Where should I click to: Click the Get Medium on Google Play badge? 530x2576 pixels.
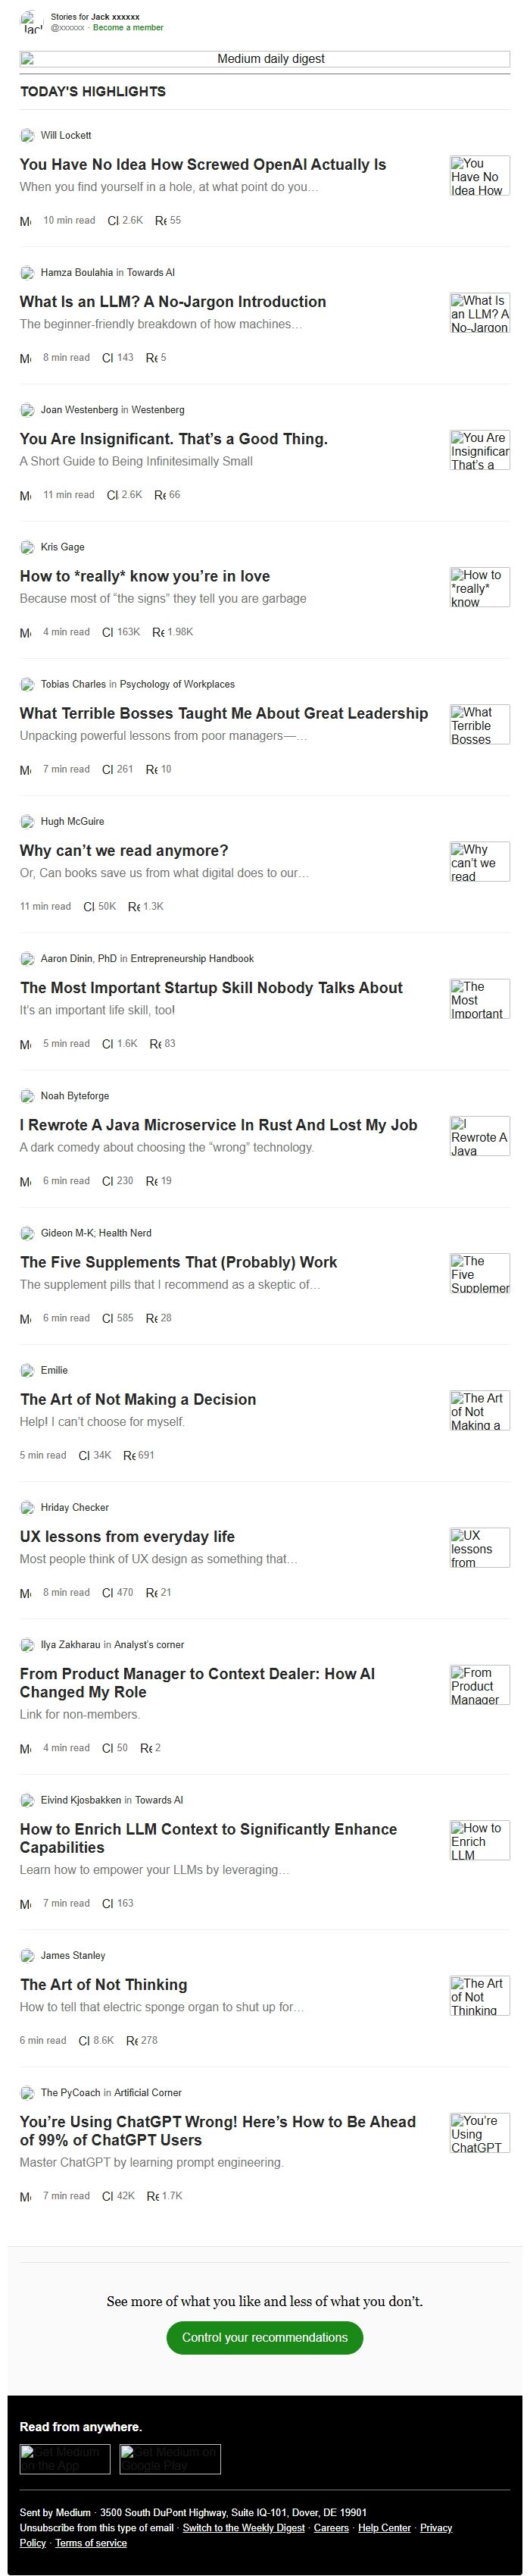click(x=170, y=2459)
